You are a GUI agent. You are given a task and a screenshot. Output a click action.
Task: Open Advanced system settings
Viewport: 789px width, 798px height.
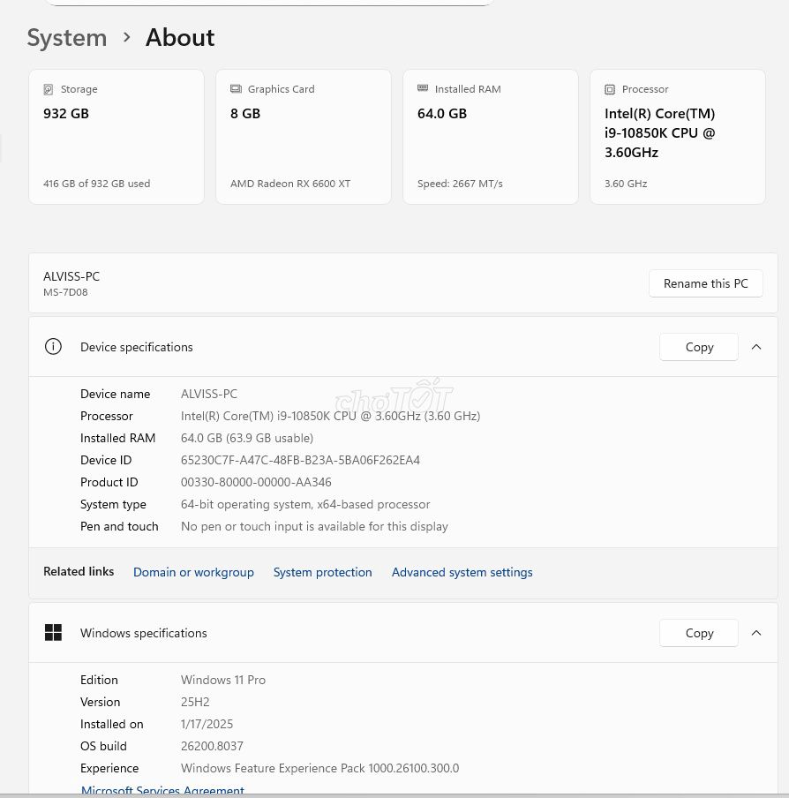point(462,572)
